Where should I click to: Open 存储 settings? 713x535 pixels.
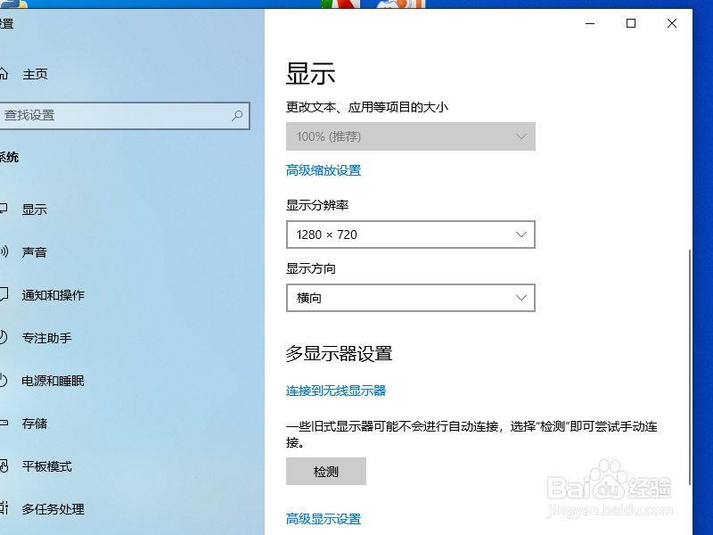35,424
